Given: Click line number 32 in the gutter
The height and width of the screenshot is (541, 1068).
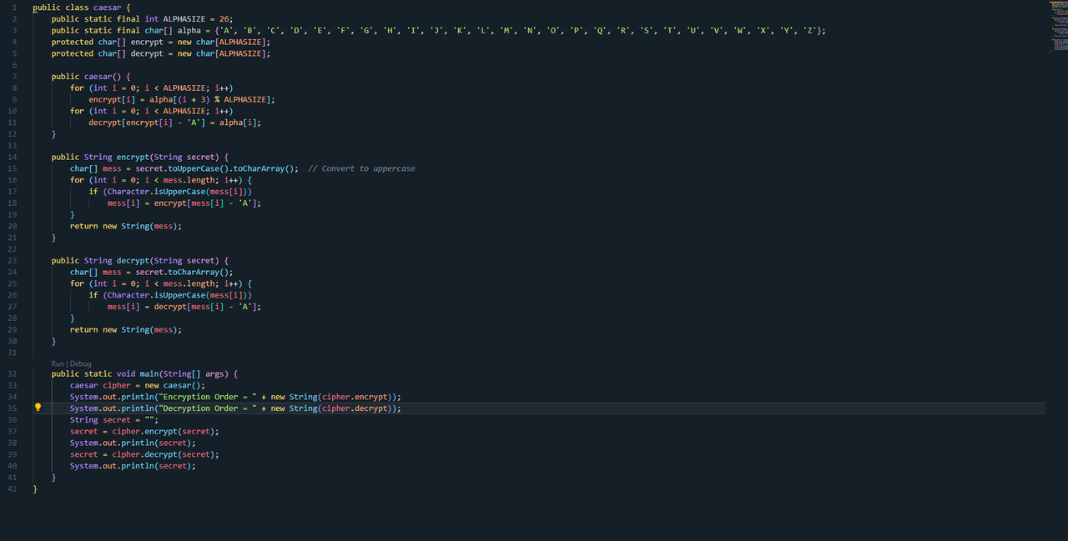Looking at the screenshot, I should tap(13, 373).
